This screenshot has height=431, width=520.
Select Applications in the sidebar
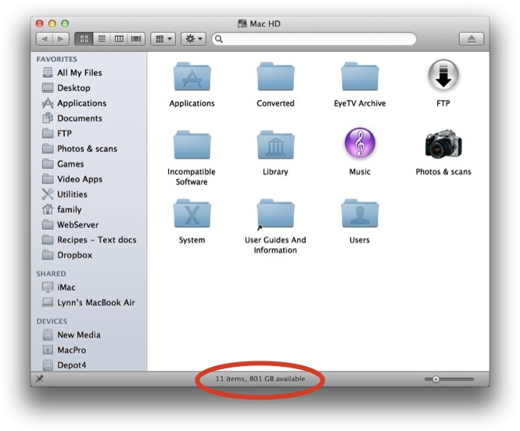(88, 103)
